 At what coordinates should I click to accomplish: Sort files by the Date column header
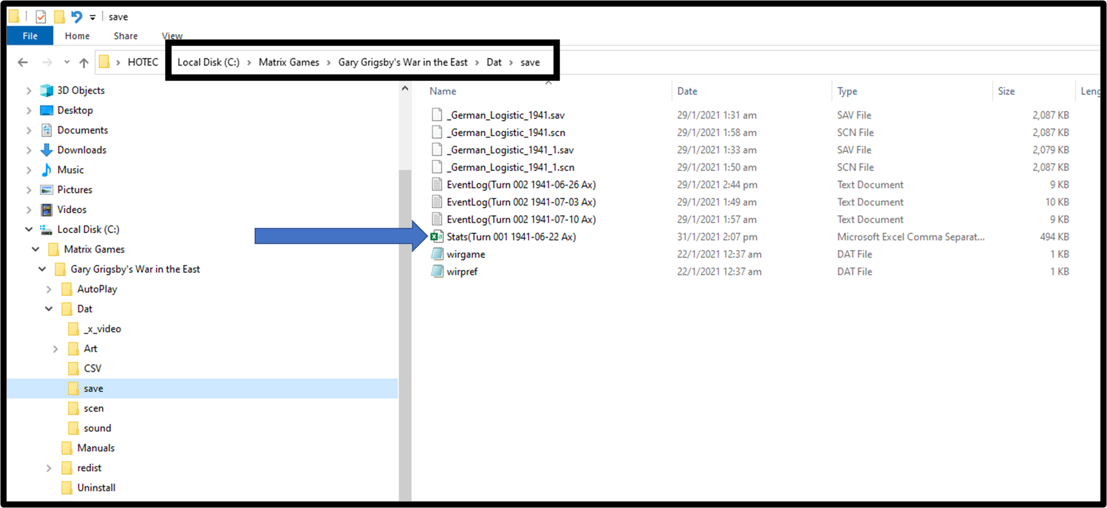[x=687, y=91]
